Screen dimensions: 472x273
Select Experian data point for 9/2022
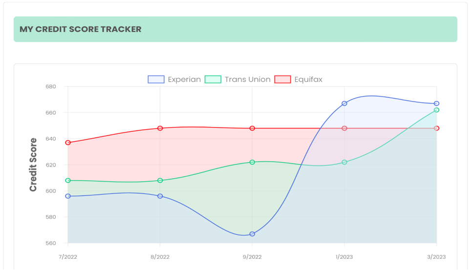click(x=252, y=234)
